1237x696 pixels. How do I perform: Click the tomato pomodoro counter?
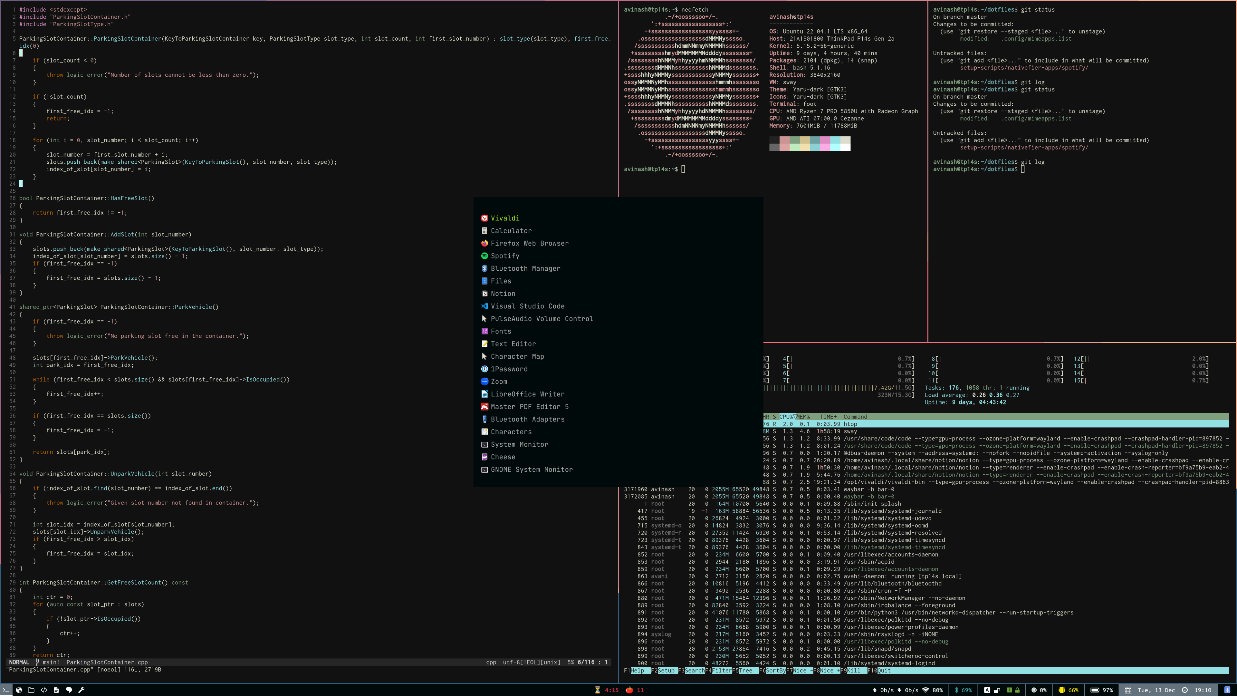[634, 690]
